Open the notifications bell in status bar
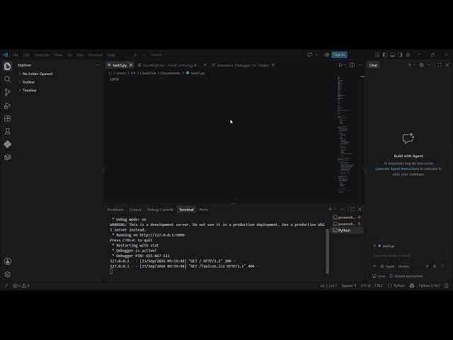 click(x=447, y=285)
